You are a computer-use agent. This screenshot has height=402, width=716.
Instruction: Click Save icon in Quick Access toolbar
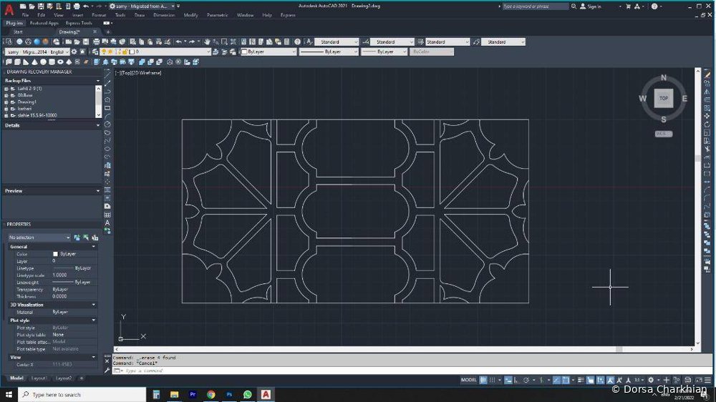(41, 6)
